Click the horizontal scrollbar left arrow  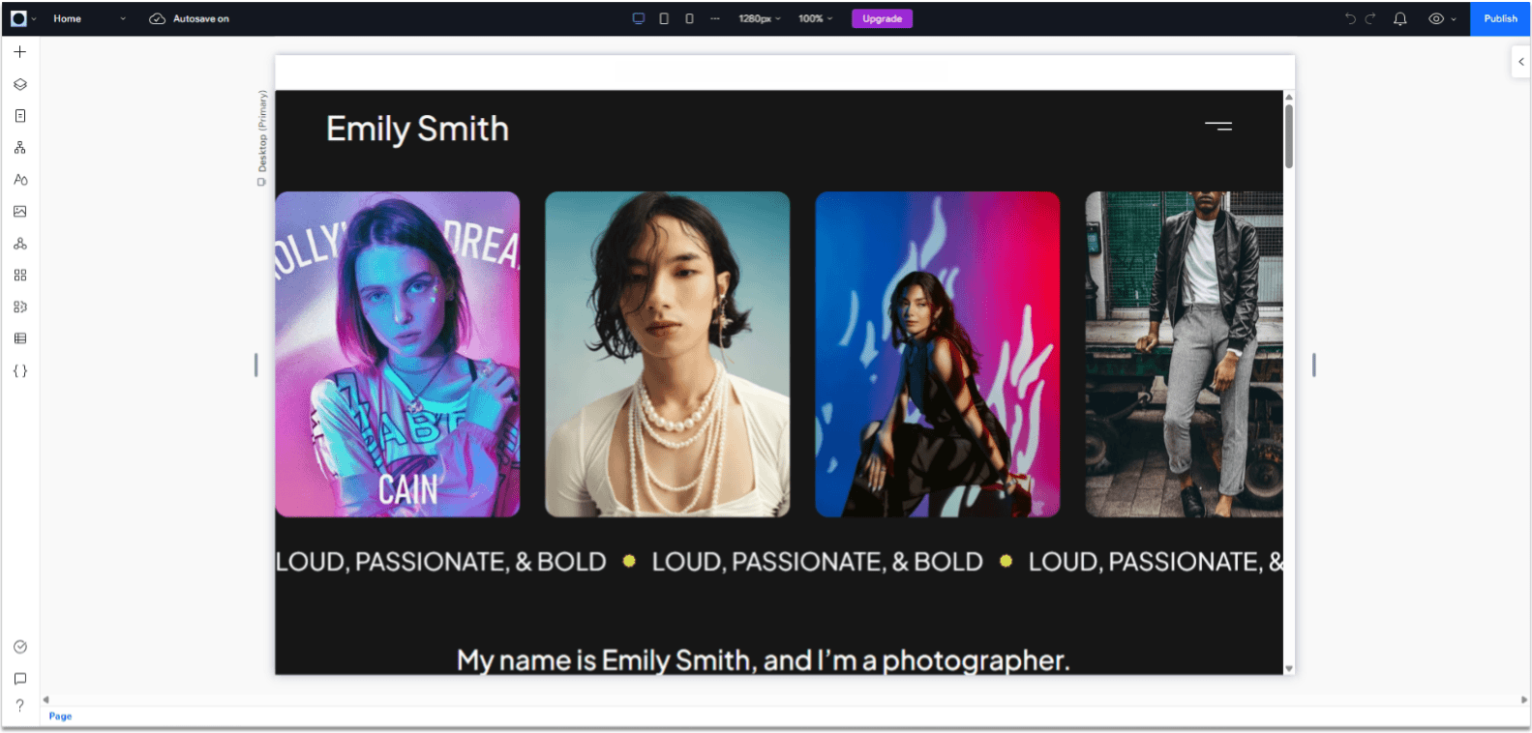(x=45, y=700)
